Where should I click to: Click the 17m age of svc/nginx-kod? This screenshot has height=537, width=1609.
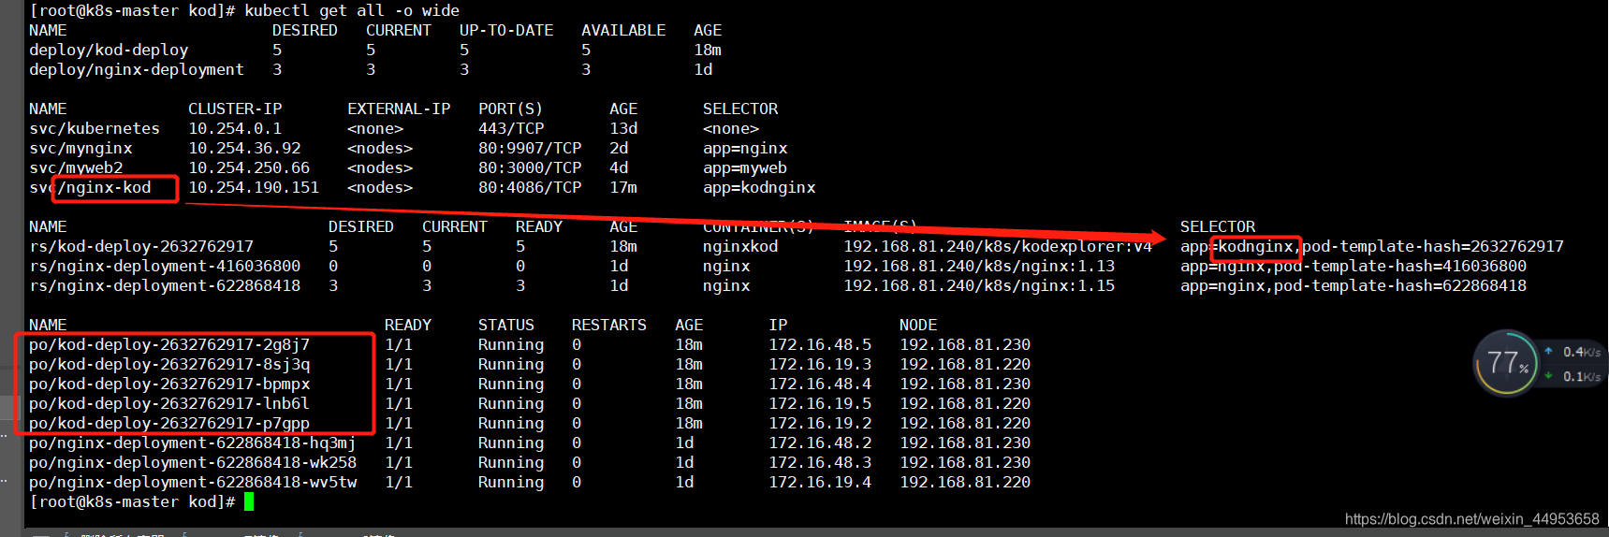pyautogui.click(x=623, y=187)
